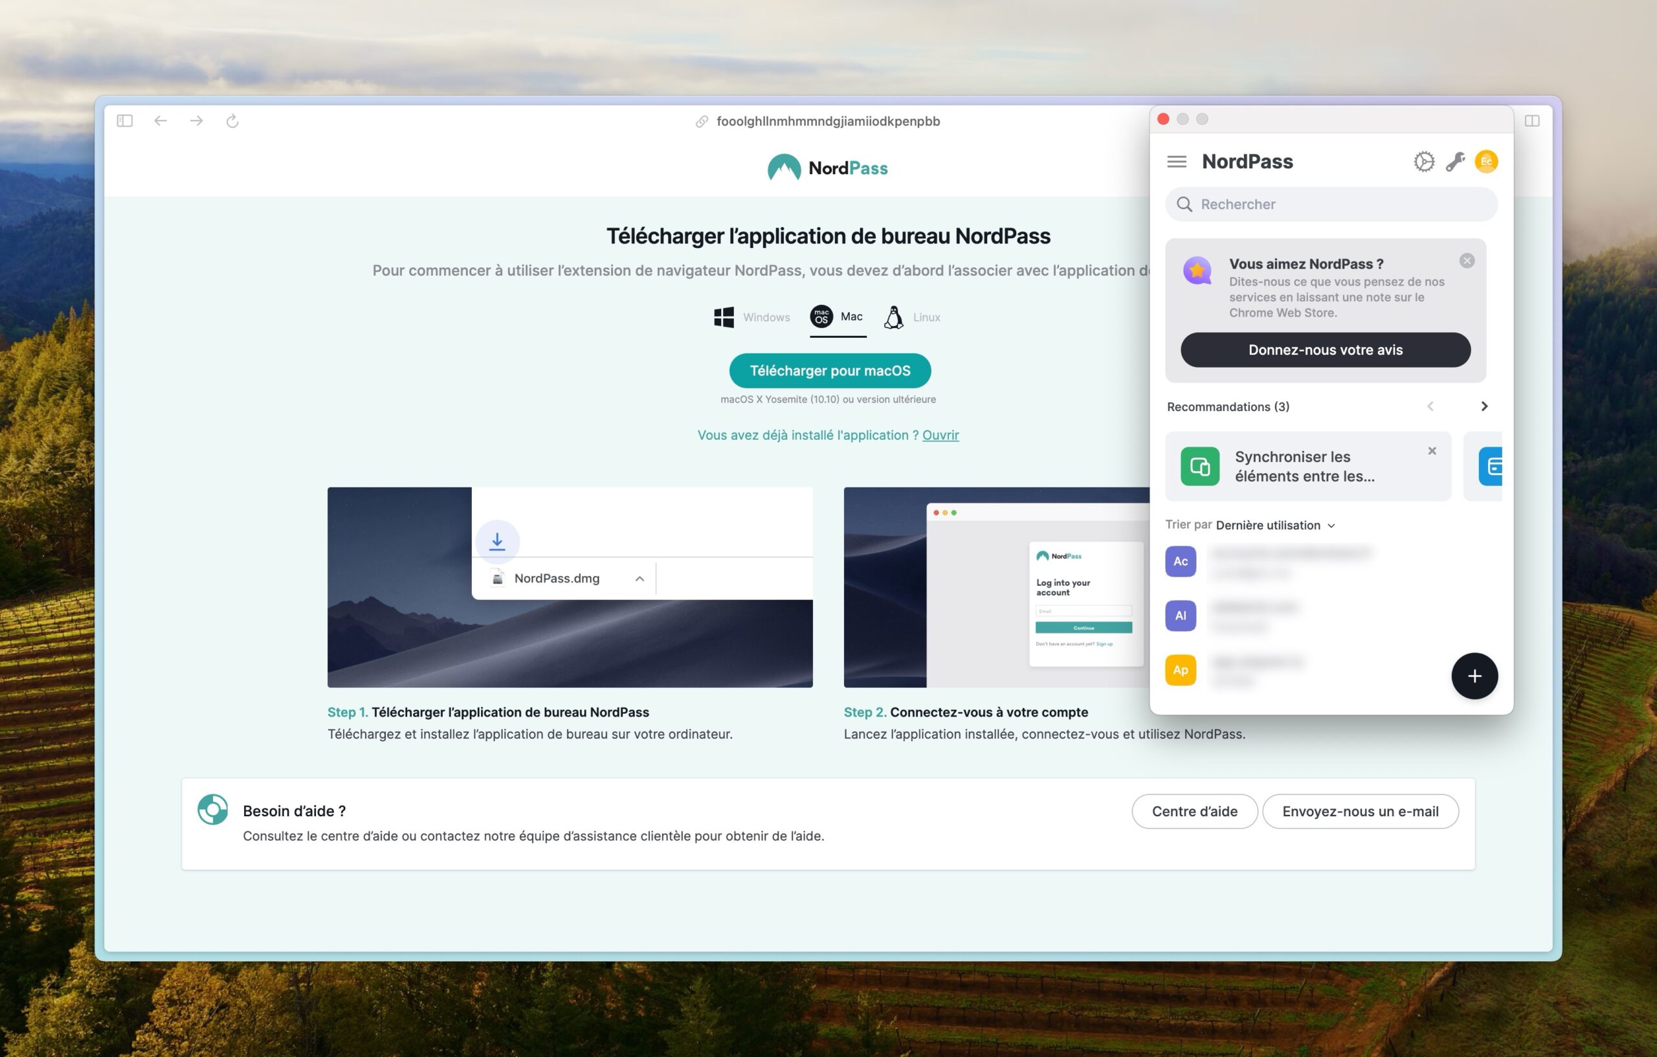Go to next recommendation
Viewport: 1657px width, 1057px height.
click(1484, 406)
